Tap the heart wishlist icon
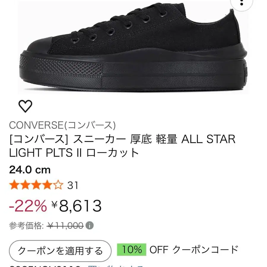Screen dimensions: 267x267 [25, 106]
